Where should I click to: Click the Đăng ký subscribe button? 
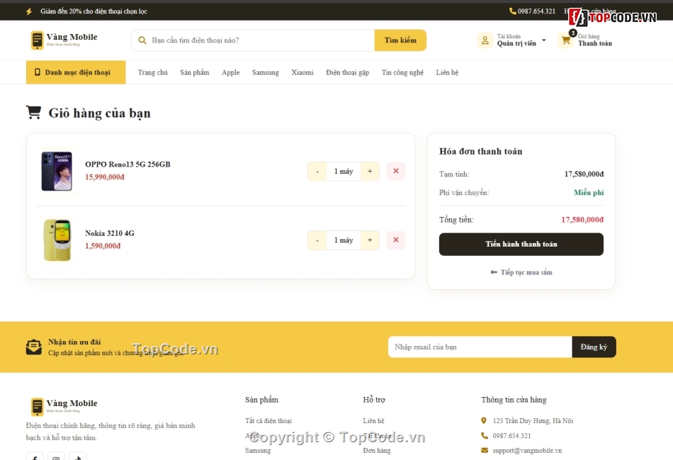(594, 347)
